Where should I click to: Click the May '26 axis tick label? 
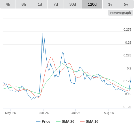pos(10,113)
